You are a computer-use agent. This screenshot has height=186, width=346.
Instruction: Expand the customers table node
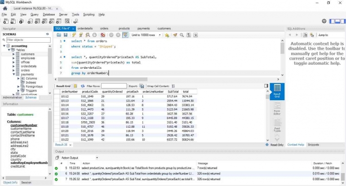coord(13,54)
